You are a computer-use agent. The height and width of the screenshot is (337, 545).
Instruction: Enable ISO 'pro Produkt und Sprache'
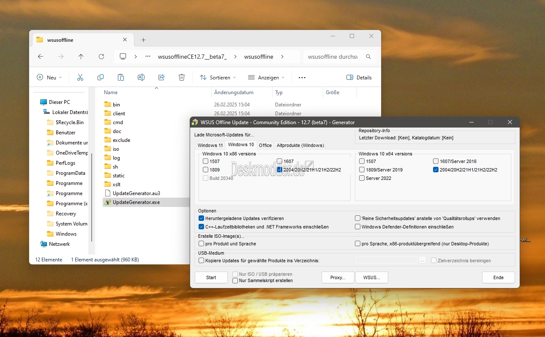coord(201,244)
